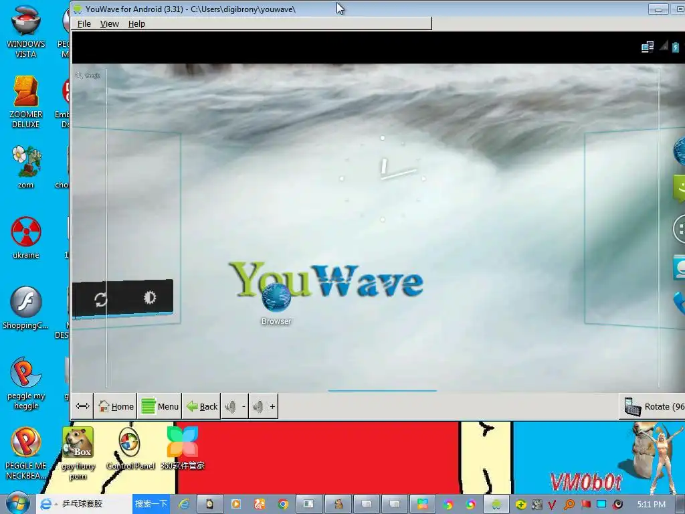Open the ZOOMER DELUXE desktop icon
This screenshot has width=685, height=514.
pos(26,102)
